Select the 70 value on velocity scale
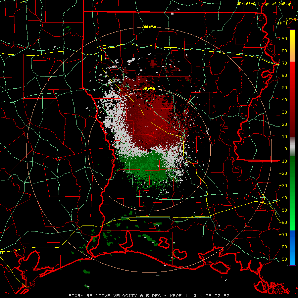The width and height of the screenshot is (298, 298). point(284,63)
